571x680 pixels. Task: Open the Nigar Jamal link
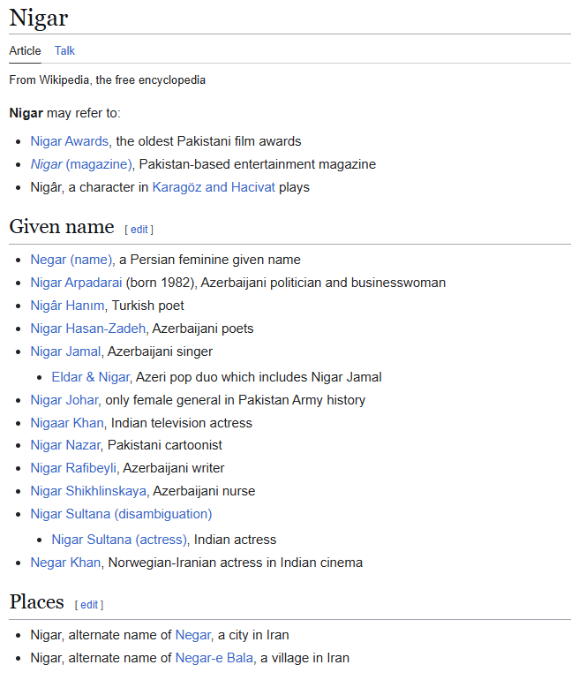click(x=65, y=351)
